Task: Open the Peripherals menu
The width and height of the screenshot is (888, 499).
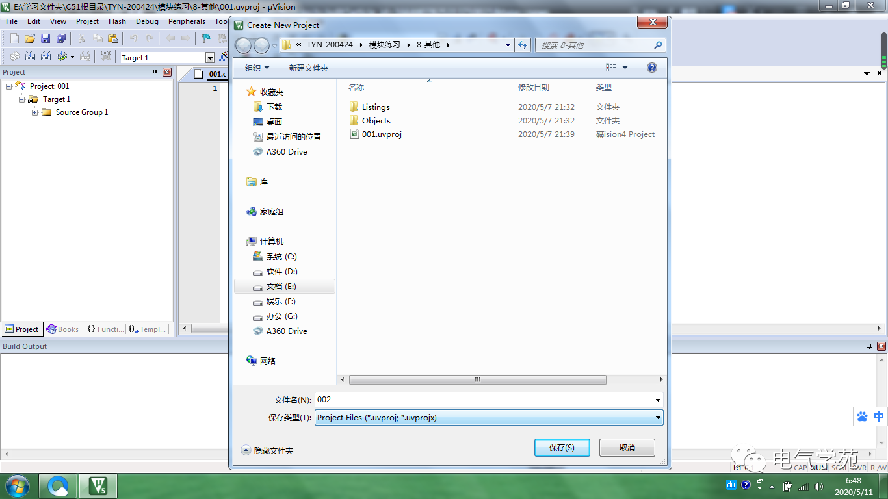Action: [x=187, y=21]
